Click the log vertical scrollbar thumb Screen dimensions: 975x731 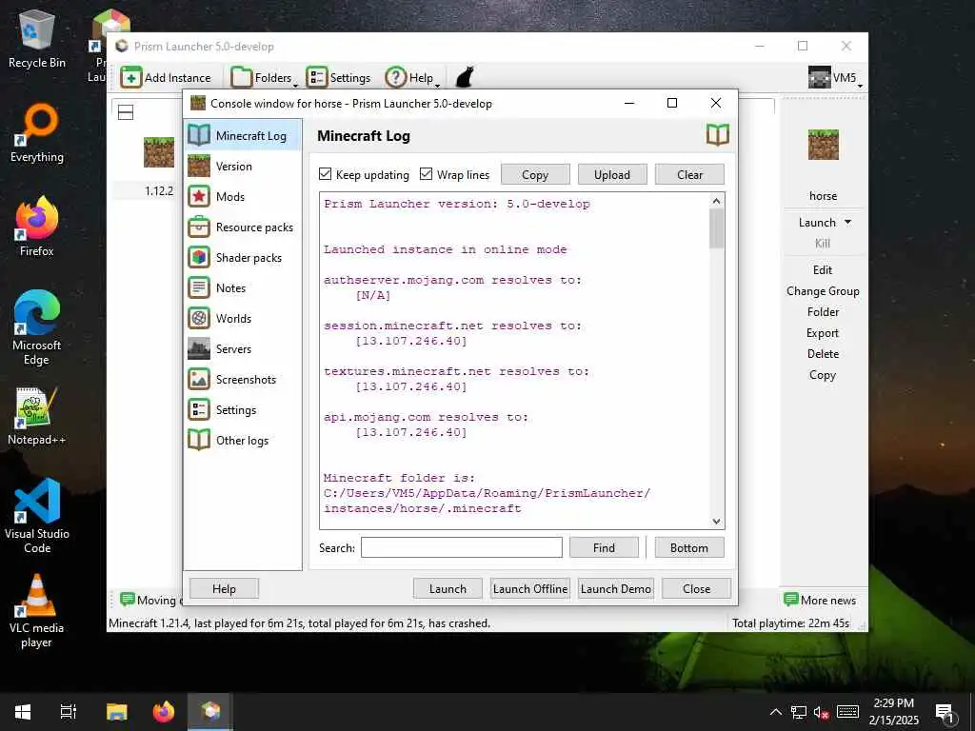click(x=716, y=228)
